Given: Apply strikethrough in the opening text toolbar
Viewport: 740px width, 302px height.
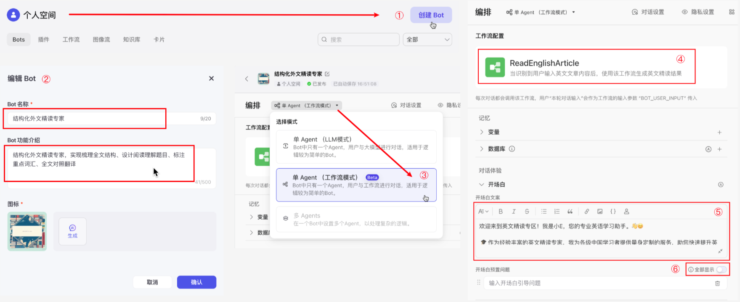Looking at the screenshot, I should [527, 212].
